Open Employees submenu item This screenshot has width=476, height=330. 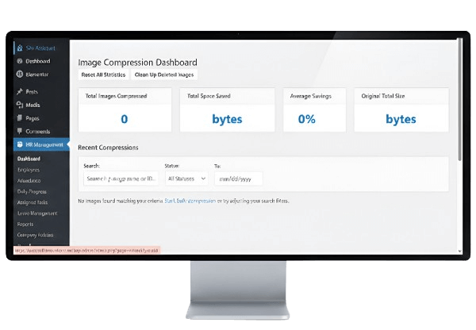[x=28, y=169]
